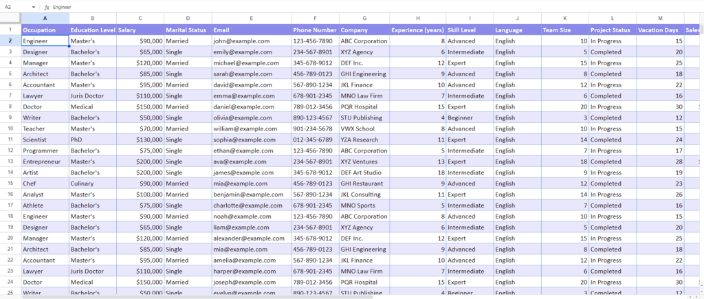Viewport: 704px width, 299px height.
Task: Click the Experience (years) header cell
Action: coord(417,30)
